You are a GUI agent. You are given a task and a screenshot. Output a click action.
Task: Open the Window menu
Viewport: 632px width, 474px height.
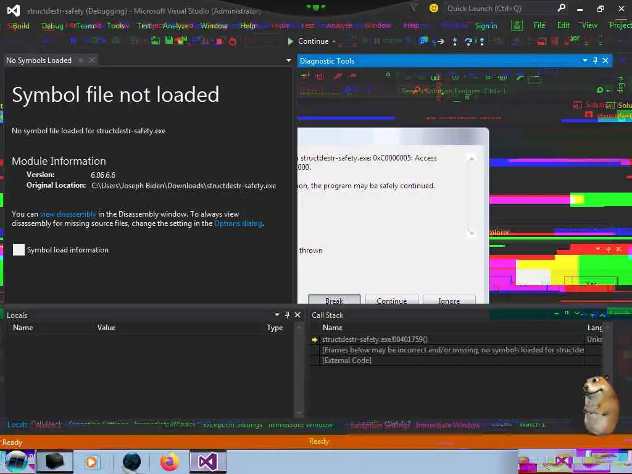coord(214,26)
